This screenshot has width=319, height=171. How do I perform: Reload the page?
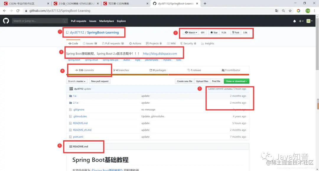tap(18, 11)
